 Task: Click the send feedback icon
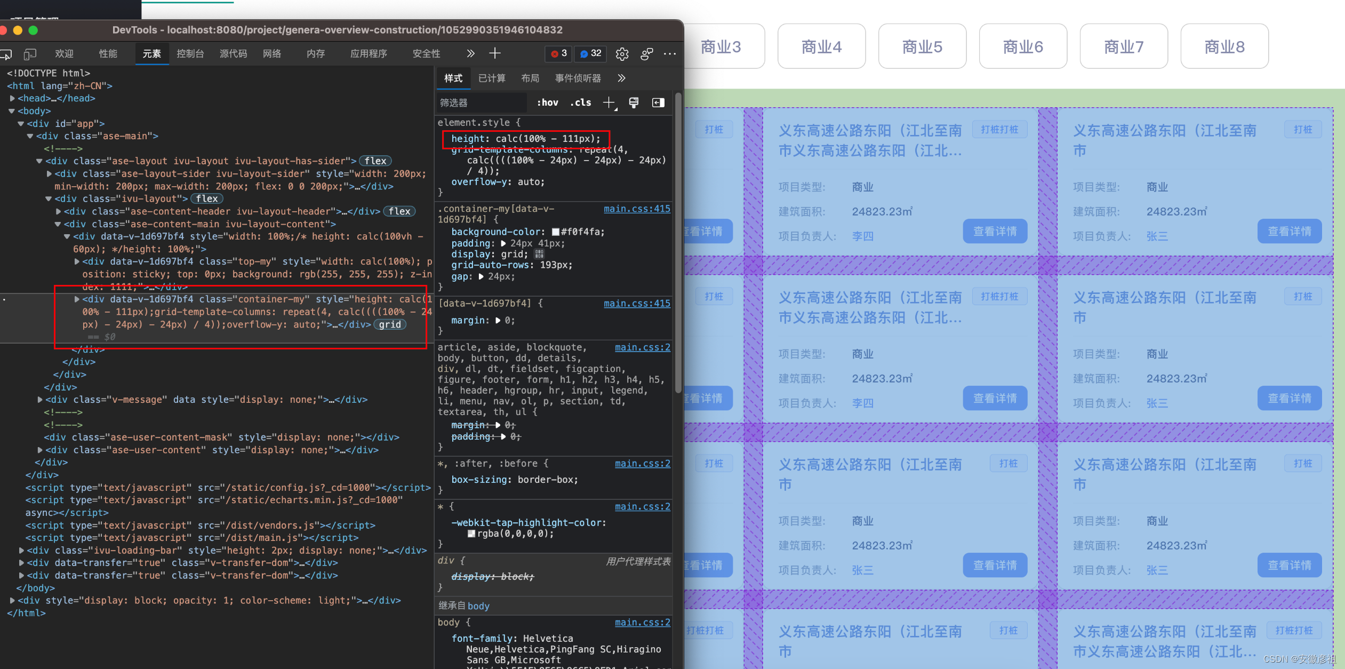646,54
